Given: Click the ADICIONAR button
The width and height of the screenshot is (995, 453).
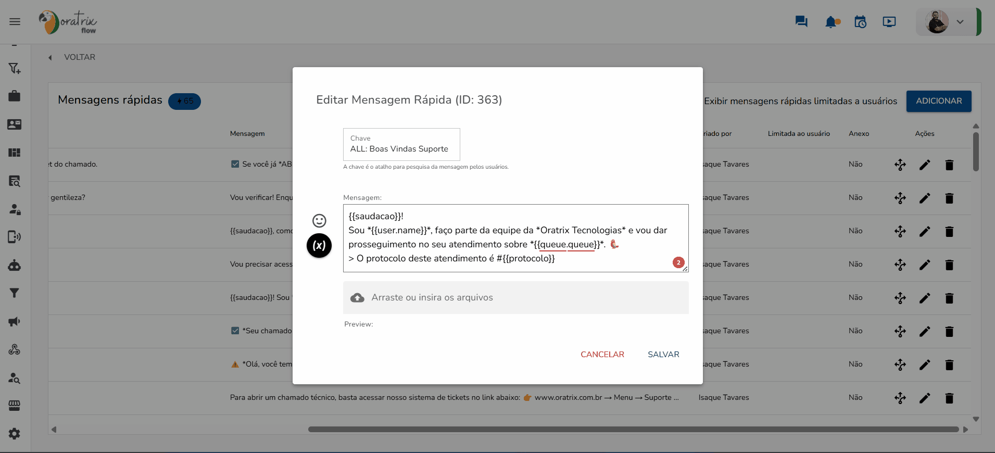Looking at the screenshot, I should pos(938,101).
